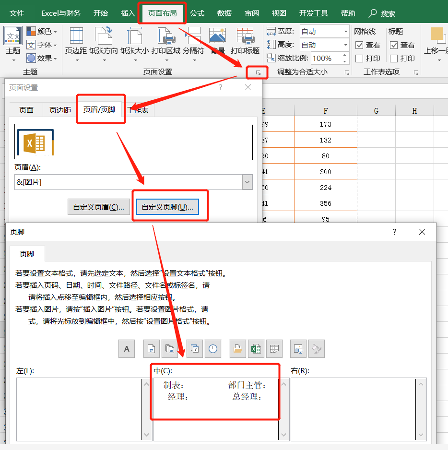Click Left section (左) text box

[79, 409]
